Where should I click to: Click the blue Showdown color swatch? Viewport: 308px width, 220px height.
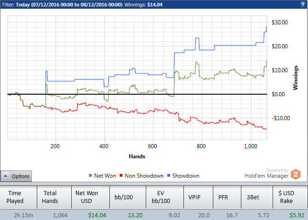(169, 175)
